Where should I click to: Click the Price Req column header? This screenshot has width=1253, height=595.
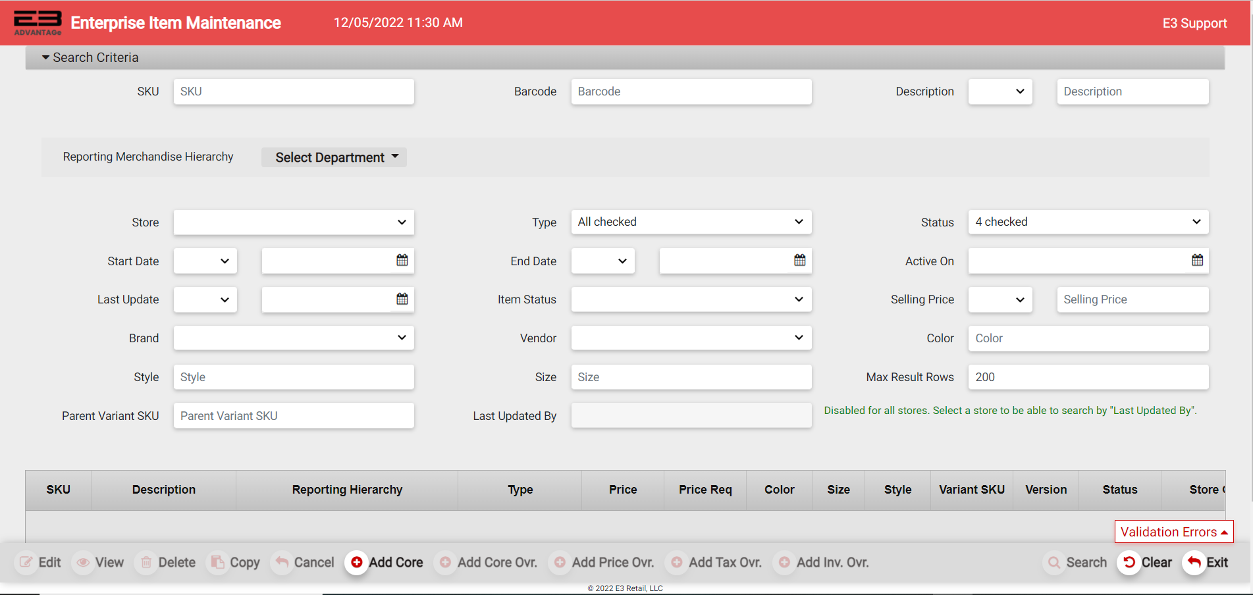point(705,490)
